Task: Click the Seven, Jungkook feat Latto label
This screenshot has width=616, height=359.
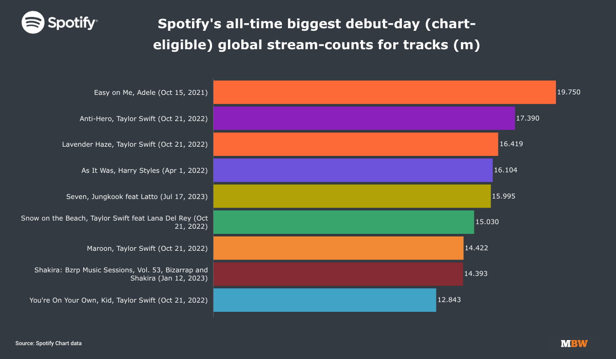Action: click(x=137, y=196)
